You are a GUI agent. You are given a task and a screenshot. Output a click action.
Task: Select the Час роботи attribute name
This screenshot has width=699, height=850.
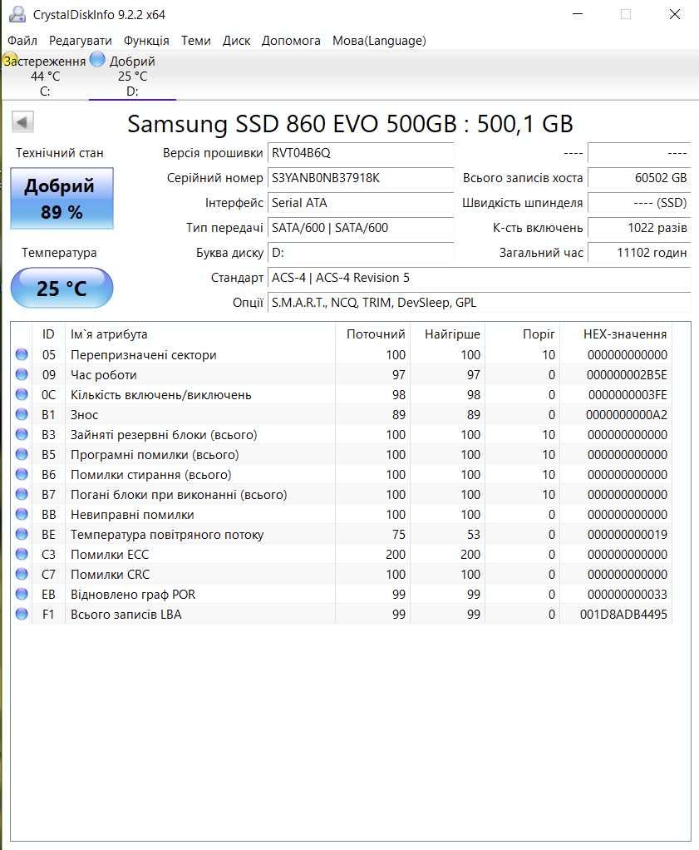coord(104,375)
